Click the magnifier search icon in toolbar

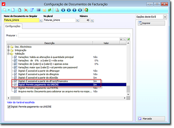point(5,10)
